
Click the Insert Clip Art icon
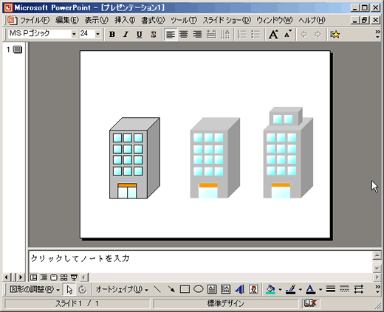(x=253, y=289)
